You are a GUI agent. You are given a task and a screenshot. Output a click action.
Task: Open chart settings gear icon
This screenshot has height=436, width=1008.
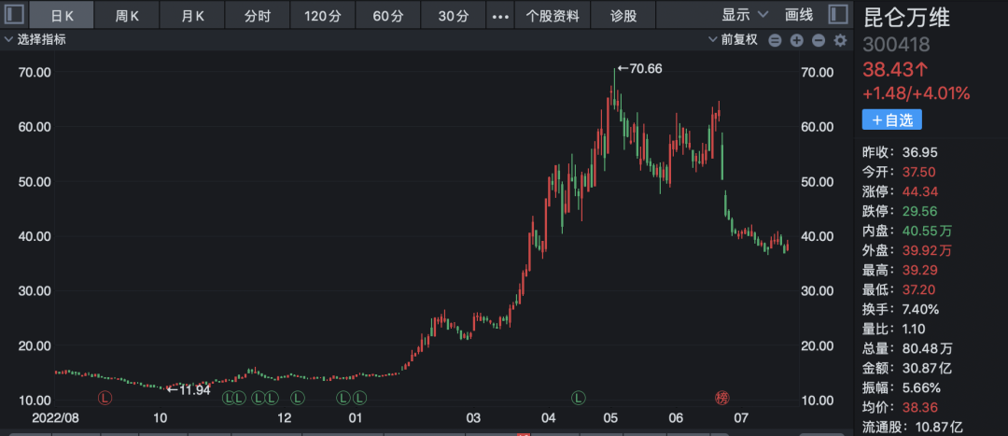[840, 40]
